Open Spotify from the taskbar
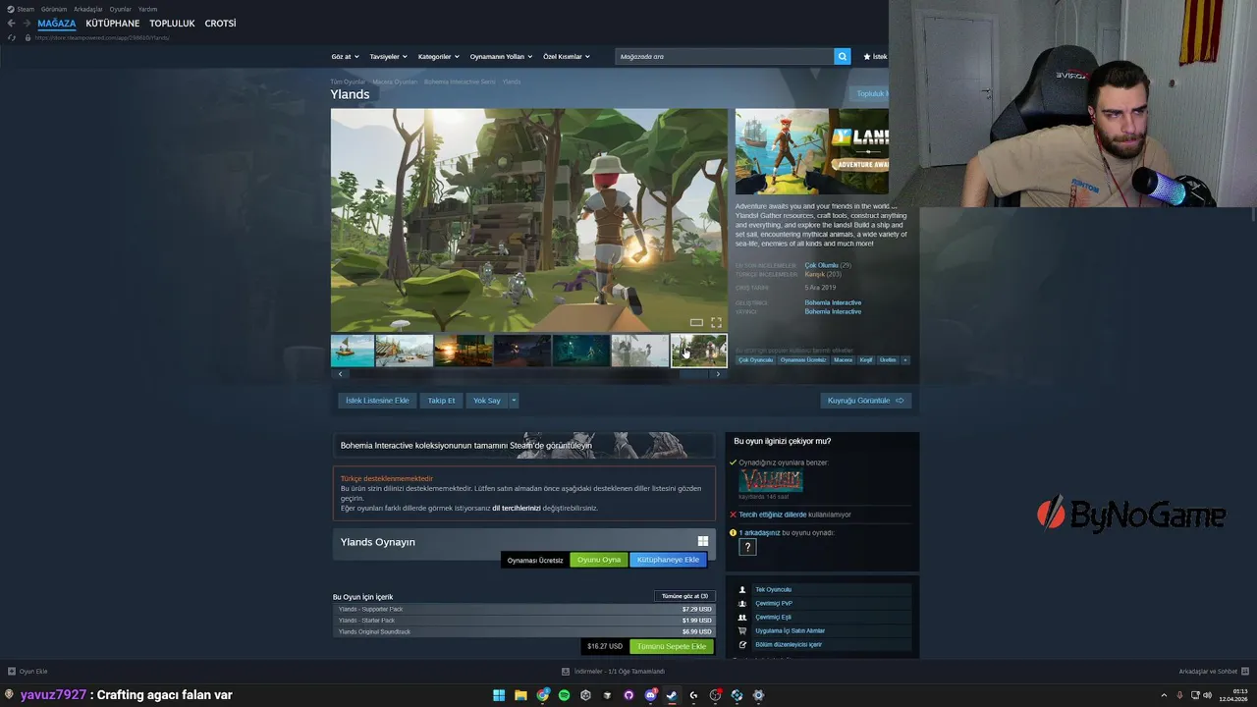Image resolution: width=1257 pixels, height=707 pixels. pyautogui.click(x=564, y=695)
